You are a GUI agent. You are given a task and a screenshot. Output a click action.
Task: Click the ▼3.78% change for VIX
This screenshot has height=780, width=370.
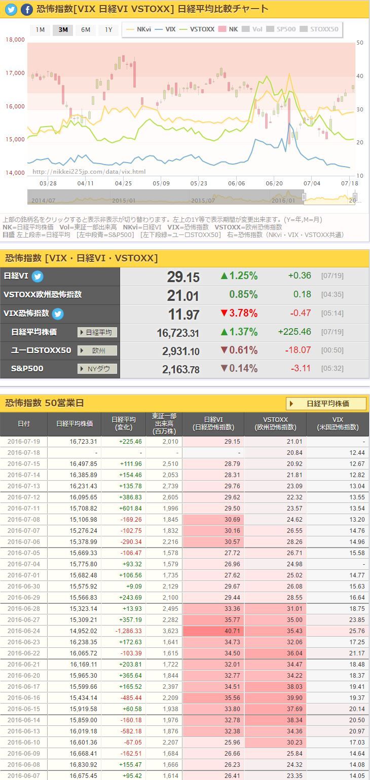pos(239,313)
